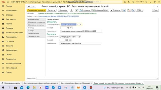This screenshot has height=90, width=161.
Task: Go back with the left arrow
Action: tap(29, 6)
